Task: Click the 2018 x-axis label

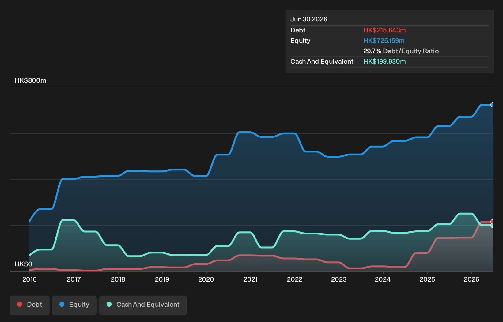Action: point(118,279)
